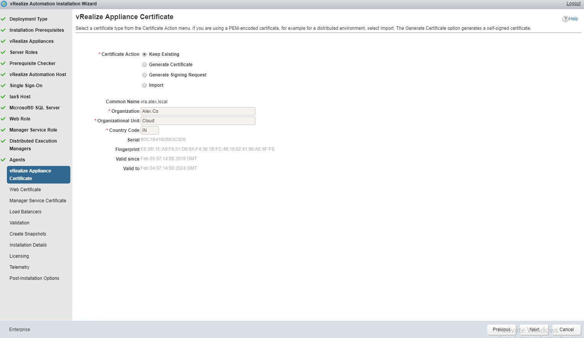
Task: Go to the Deployment Type step
Action: [x=28, y=19]
